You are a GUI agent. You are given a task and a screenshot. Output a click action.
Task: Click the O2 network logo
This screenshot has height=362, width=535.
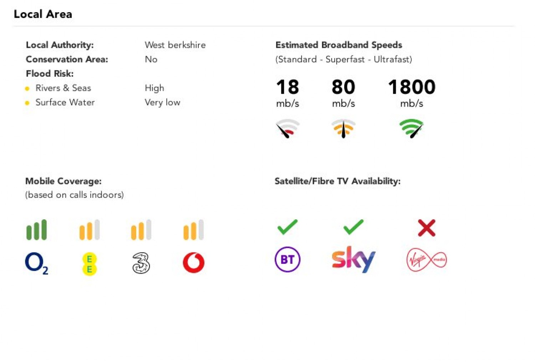[36, 263]
